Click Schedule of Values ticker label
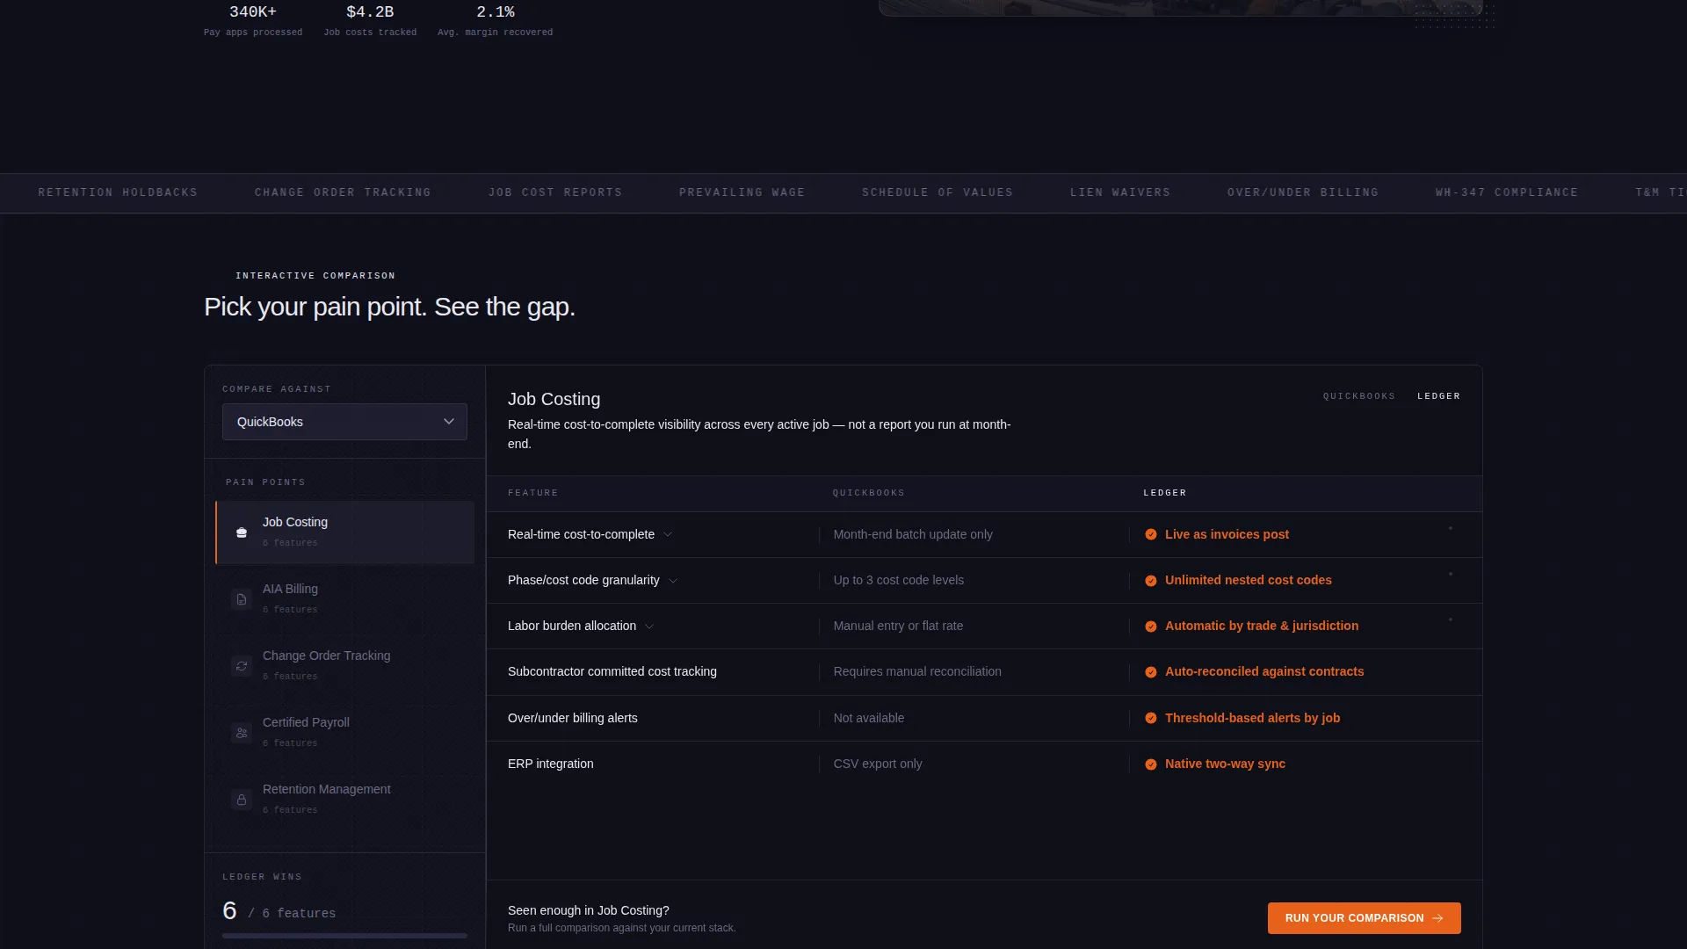Image resolution: width=1687 pixels, height=949 pixels. coord(938,192)
